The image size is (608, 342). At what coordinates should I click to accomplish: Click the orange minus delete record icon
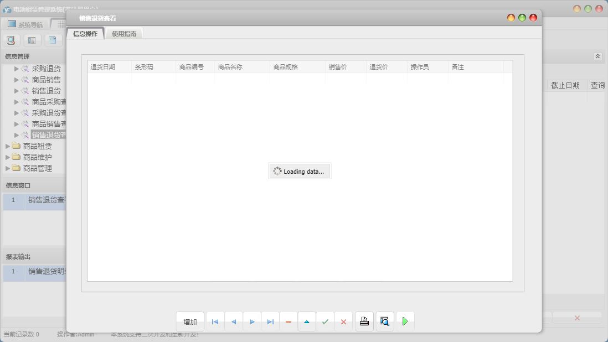tap(288, 322)
